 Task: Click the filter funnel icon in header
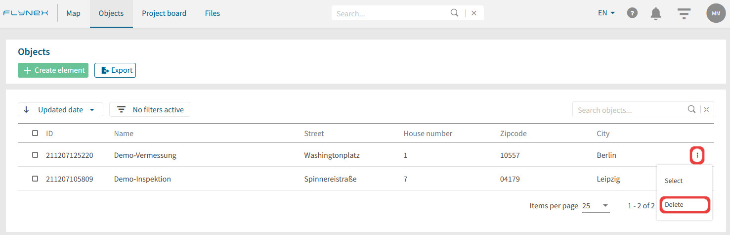point(684,13)
